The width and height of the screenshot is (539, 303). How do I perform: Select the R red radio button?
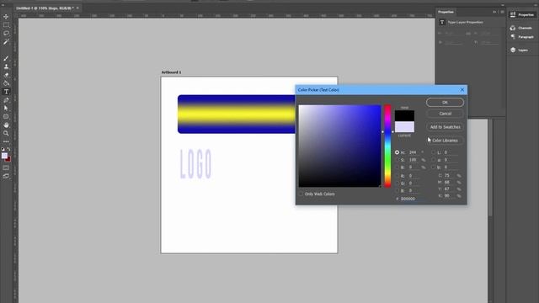[x=397, y=176]
